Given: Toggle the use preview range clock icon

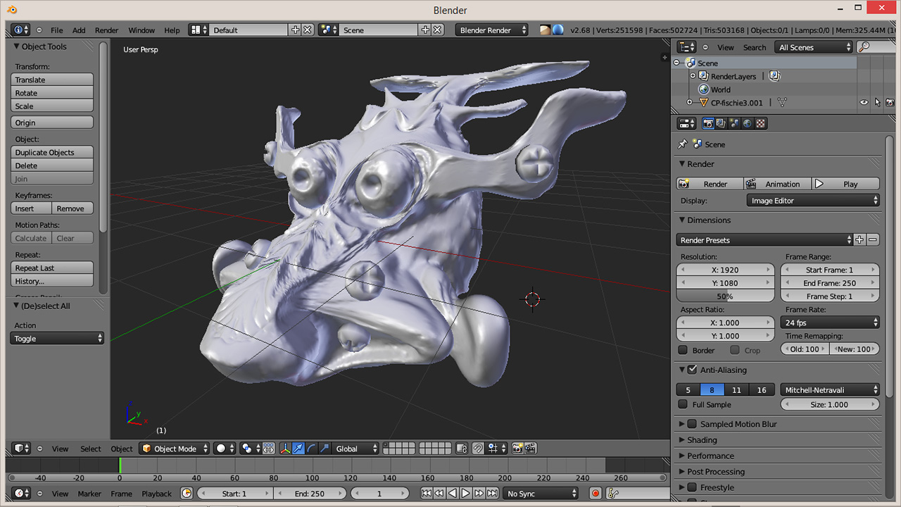Looking at the screenshot, I should (x=187, y=494).
